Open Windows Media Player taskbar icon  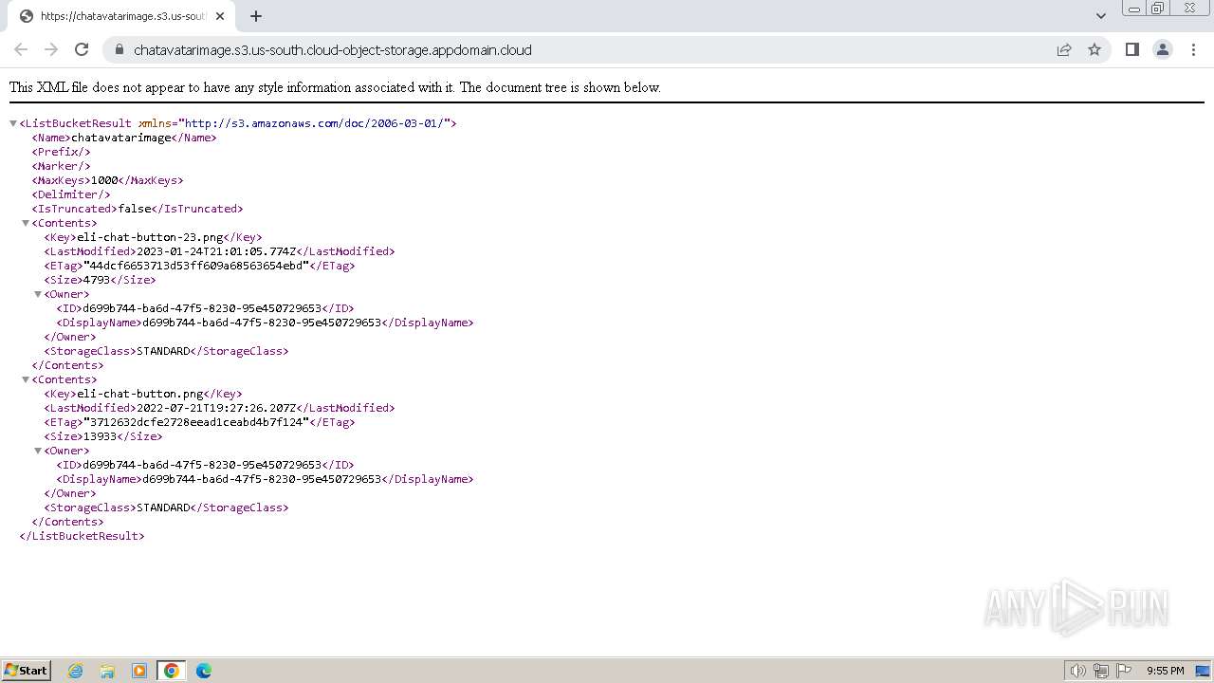point(139,671)
